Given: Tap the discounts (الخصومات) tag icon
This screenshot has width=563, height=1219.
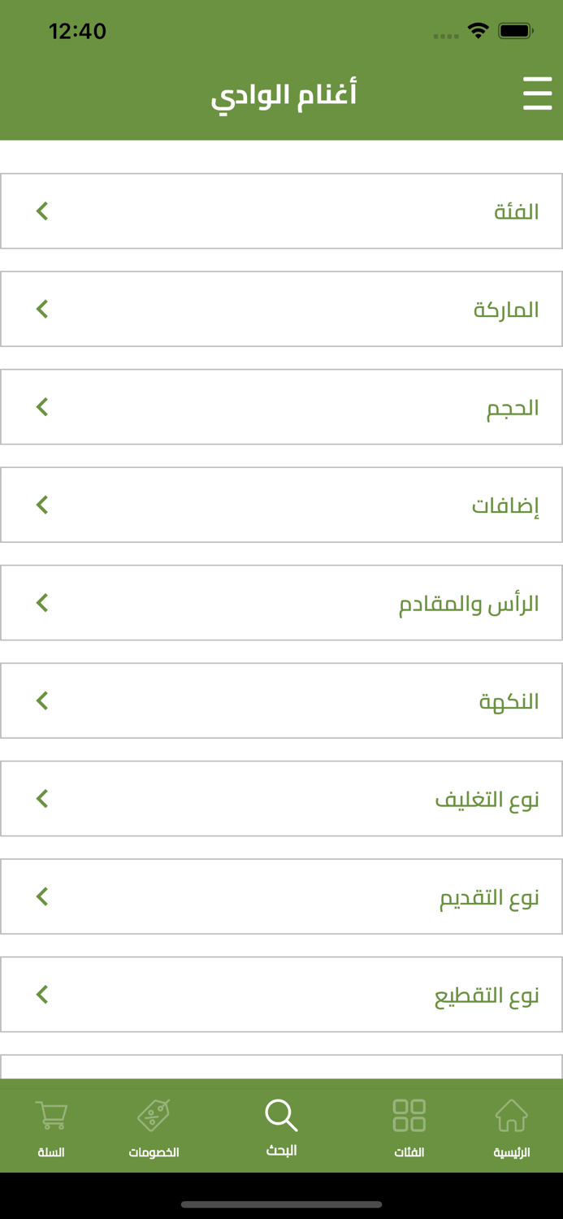Looking at the screenshot, I should pos(154,1115).
